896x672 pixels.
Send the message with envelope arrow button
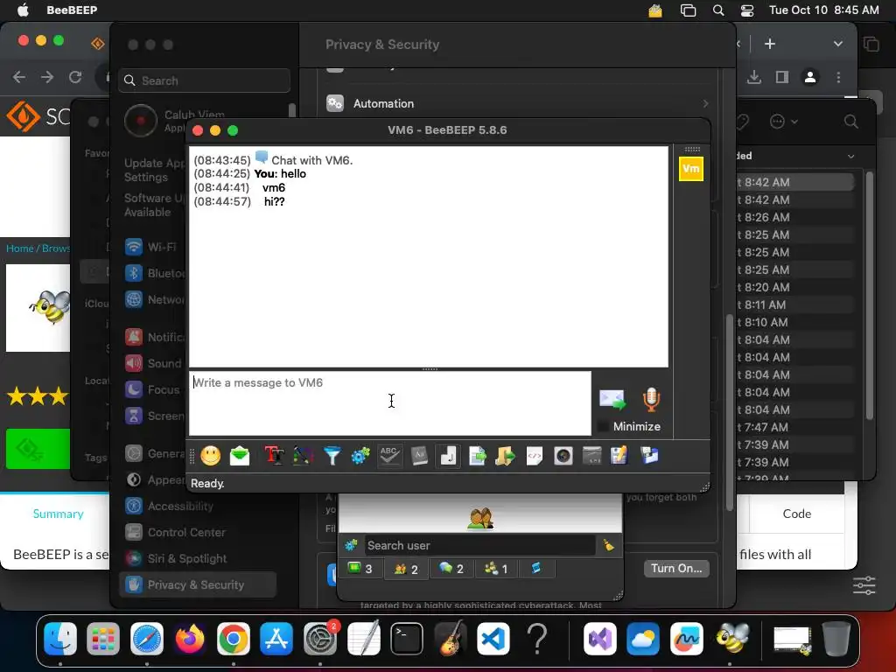tap(612, 400)
